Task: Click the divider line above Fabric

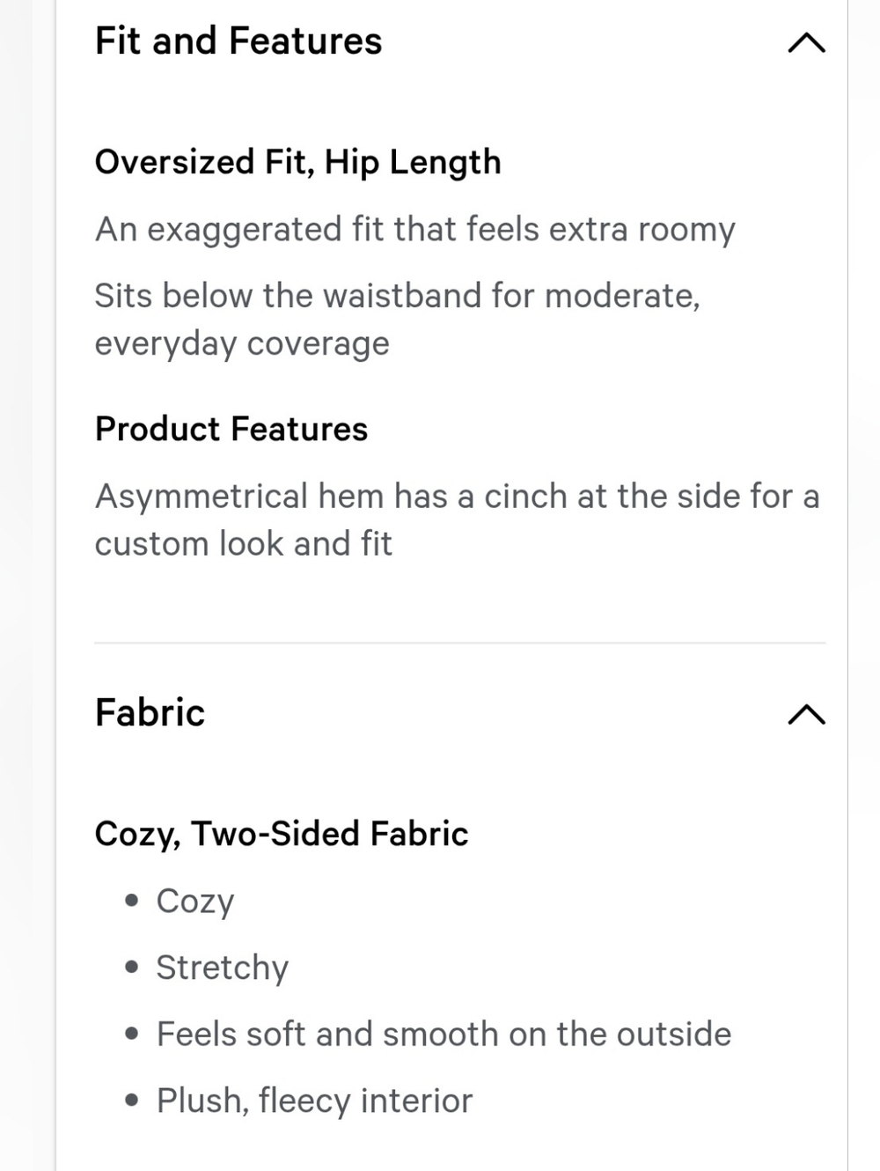Action: (x=459, y=643)
